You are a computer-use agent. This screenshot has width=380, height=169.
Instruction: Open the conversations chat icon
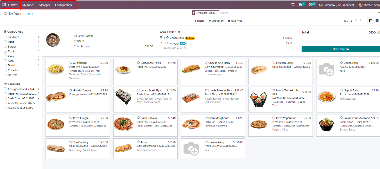coord(300,5)
